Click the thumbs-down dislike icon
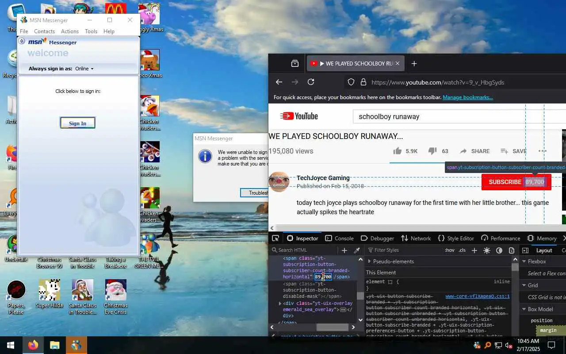The width and height of the screenshot is (566, 354). [432, 151]
